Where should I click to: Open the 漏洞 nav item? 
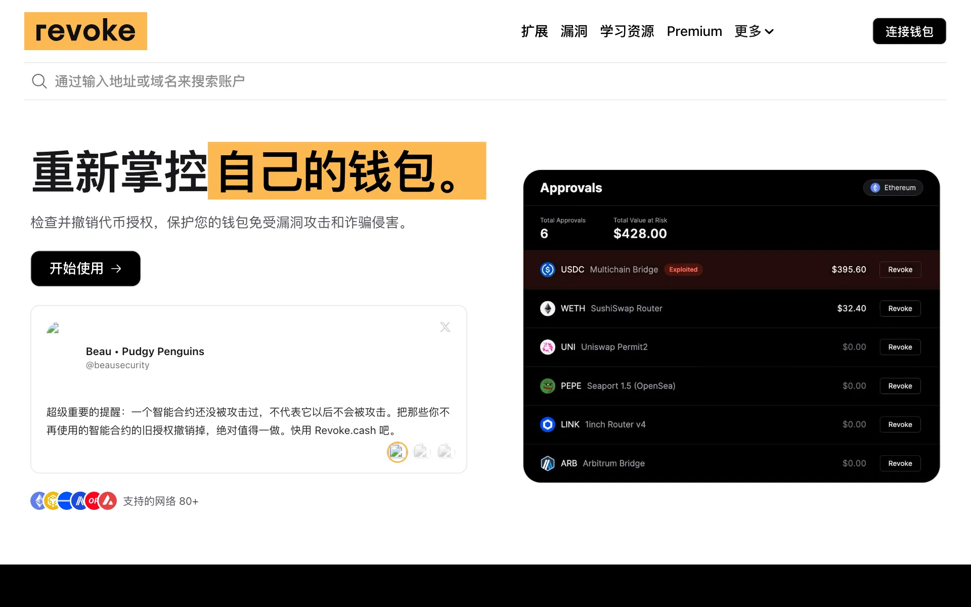(574, 31)
